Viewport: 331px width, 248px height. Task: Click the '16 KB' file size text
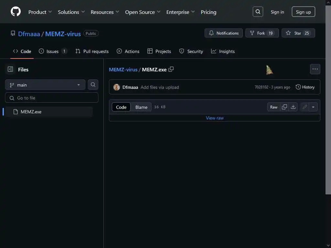(160, 107)
